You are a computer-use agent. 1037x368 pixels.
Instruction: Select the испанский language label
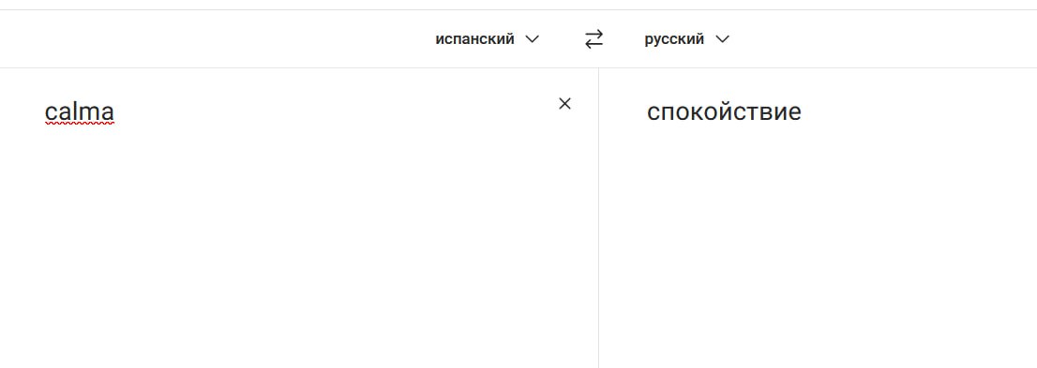tap(474, 39)
